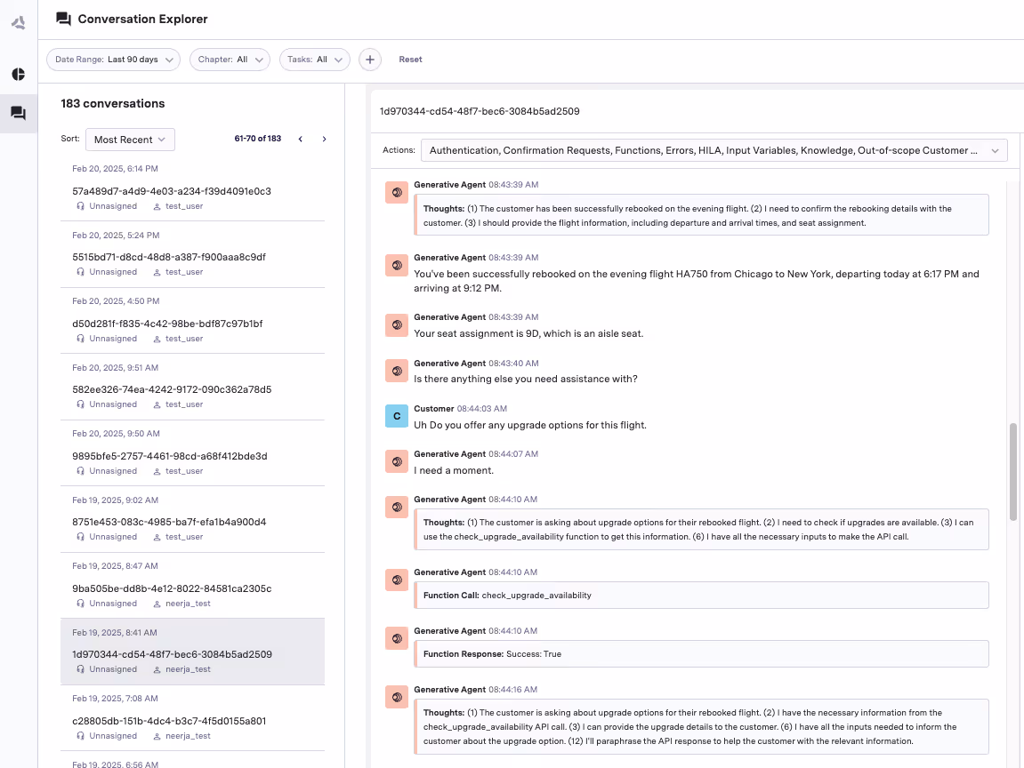Image resolution: width=1024 pixels, height=768 pixels.
Task: Go to next page of conversations
Action: (324, 139)
